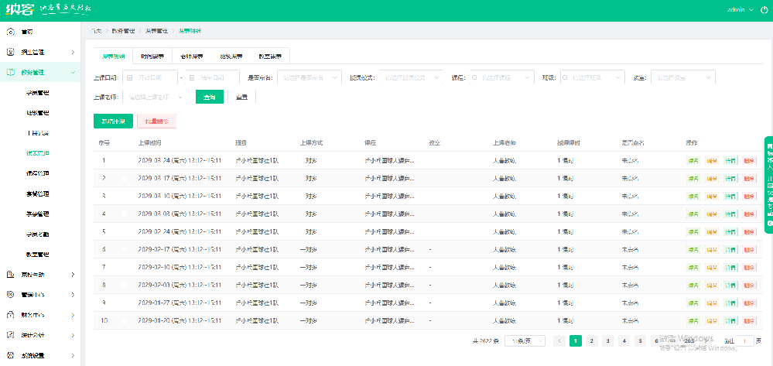
Task: Click the red delete tag in row 2029-03-03
Action: click(749, 214)
